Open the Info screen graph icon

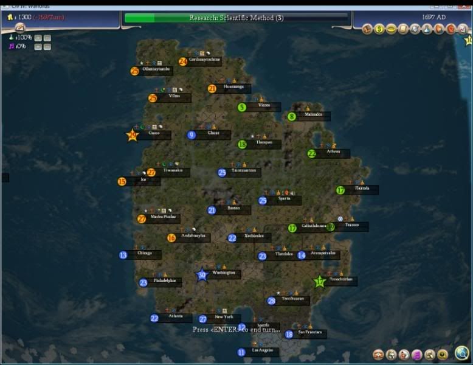coord(463,29)
